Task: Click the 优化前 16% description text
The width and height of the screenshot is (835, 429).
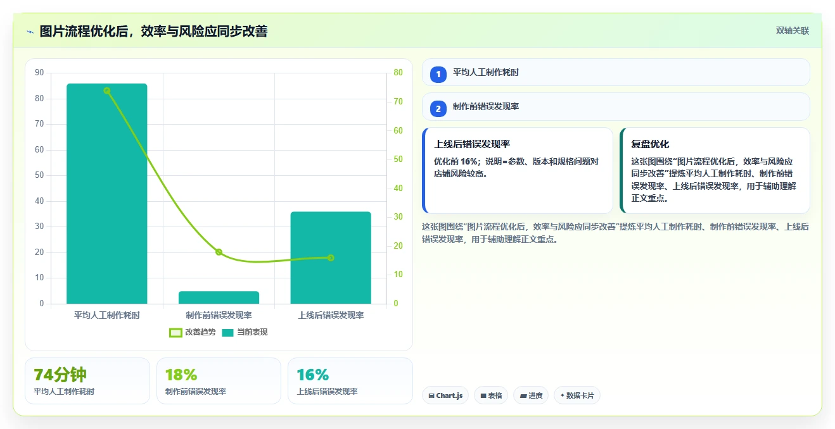Action: pyautogui.click(x=516, y=168)
